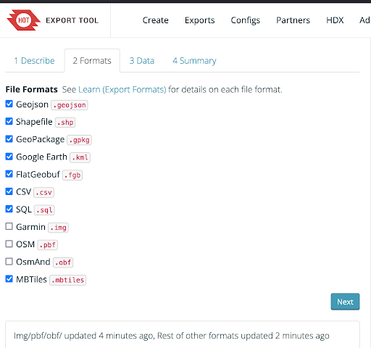
Task: Uncheck the Shapefile .shp checkbox
Action: [9, 121]
